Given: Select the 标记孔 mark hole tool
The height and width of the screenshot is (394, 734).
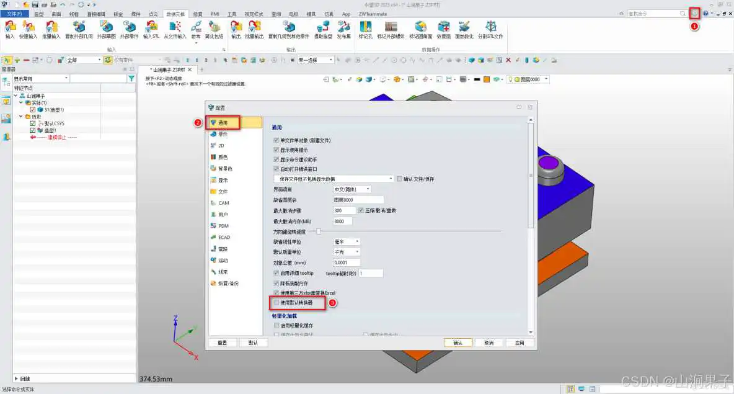Looking at the screenshot, I should coord(366,28).
